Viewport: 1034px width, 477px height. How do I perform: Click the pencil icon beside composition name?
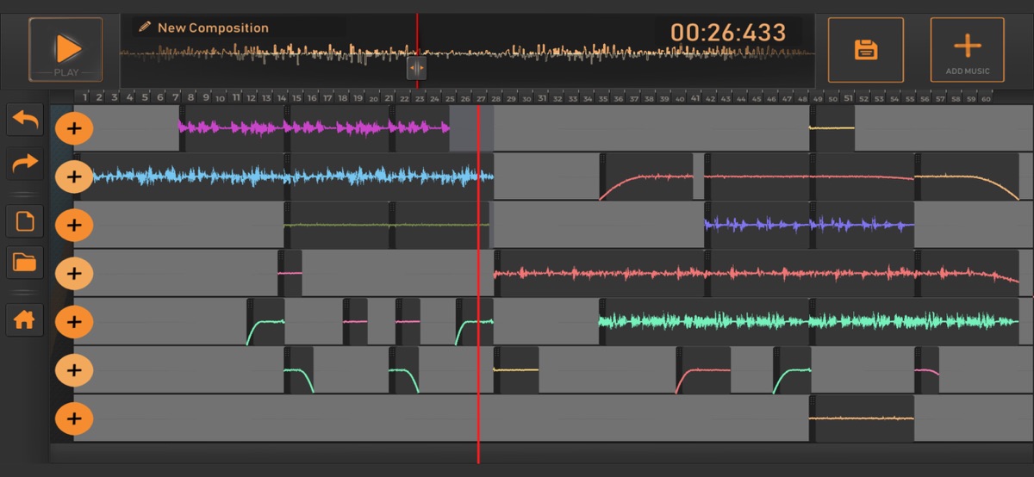click(x=145, y=28)
